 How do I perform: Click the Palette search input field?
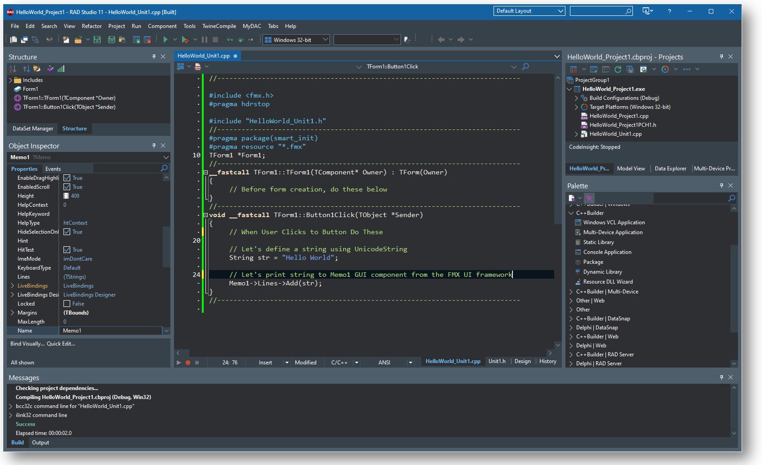690,198
